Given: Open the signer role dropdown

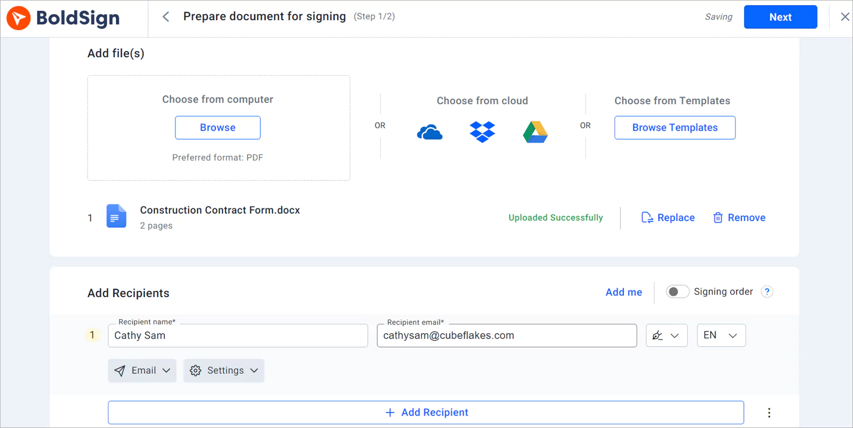Looking at the screenshot, I should point(667,336).
